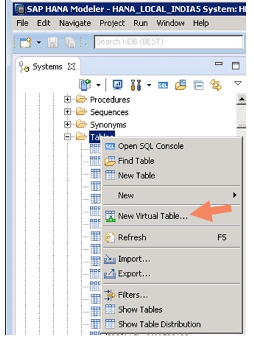Expand the Procedures folder
Viewport: 254px width, 344px height.
67,100
